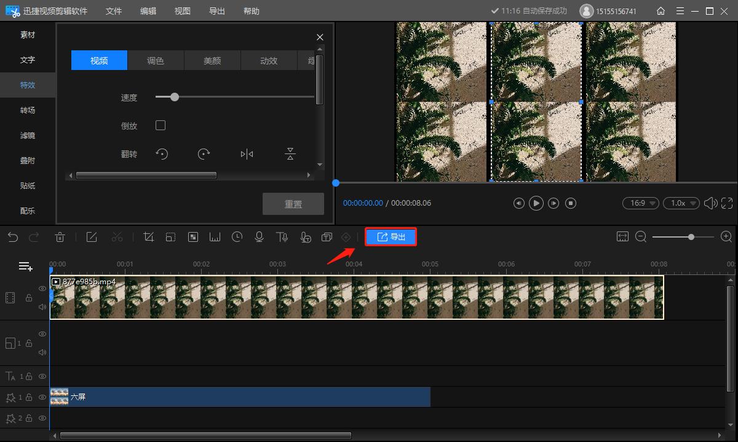Switch to the 调色 tab
Viewport: 738px width, 442px height.
pos(156,61)
